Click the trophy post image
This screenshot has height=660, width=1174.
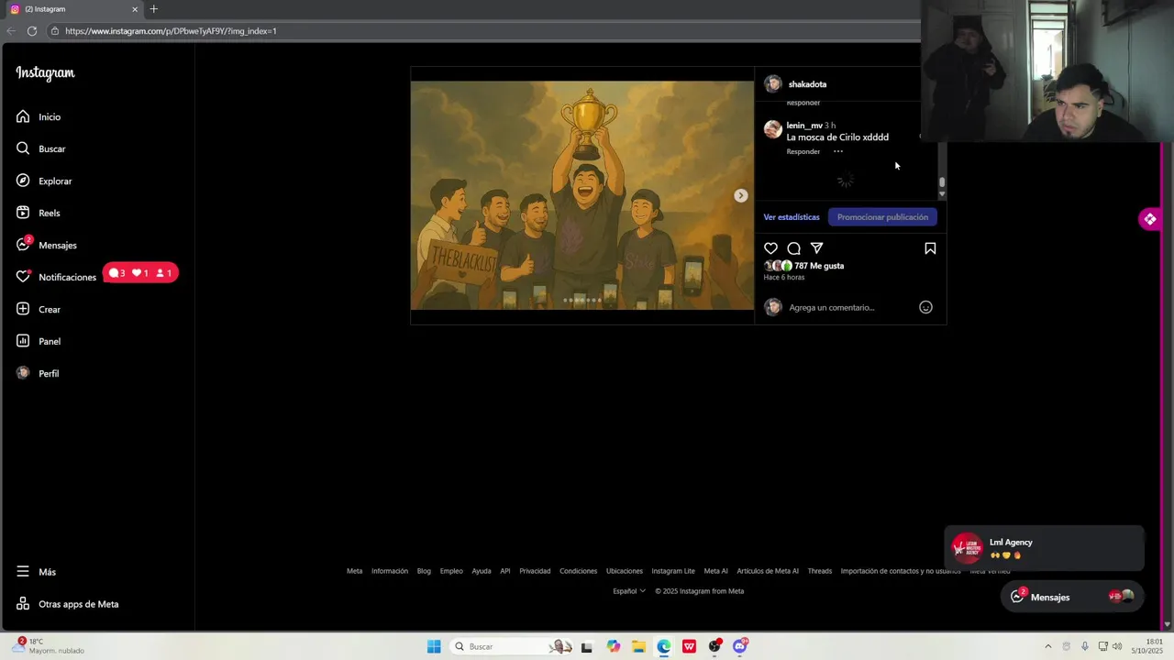pyautogui.click(x=581, y=195)
